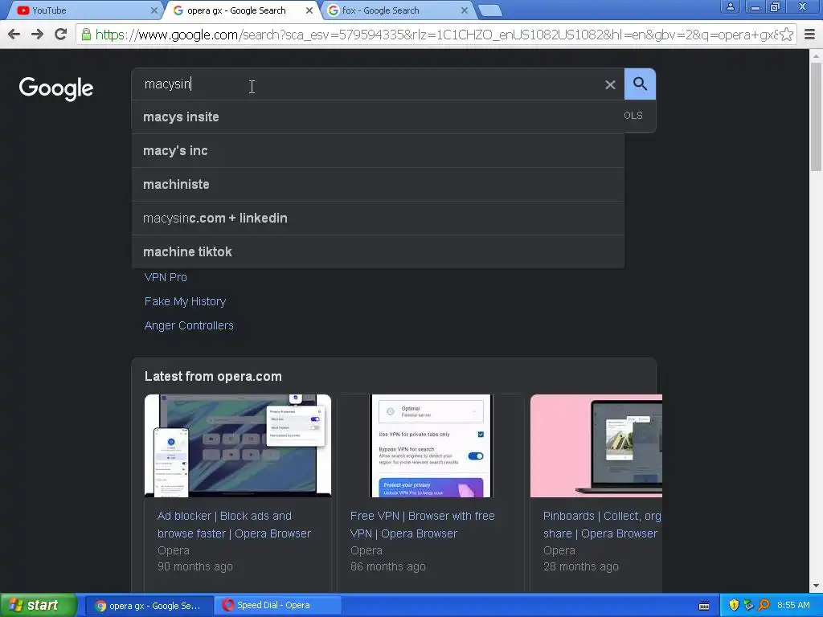View site security via the green padlock icon

[x=85, y=35]
